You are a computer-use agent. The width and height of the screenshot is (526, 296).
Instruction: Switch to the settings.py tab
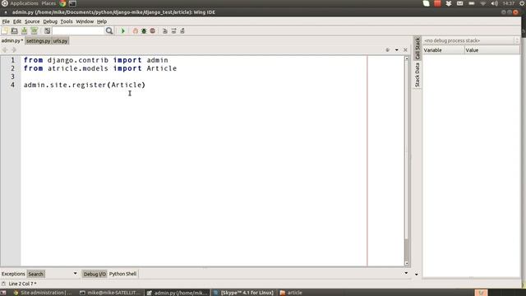(39, 41)
